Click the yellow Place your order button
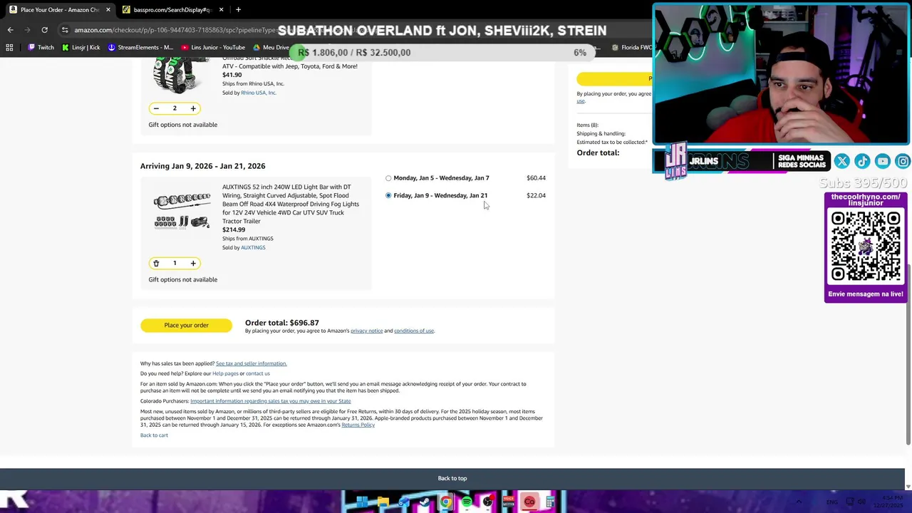Viewport: 912px width, 513px height. [x=186, y=326]
